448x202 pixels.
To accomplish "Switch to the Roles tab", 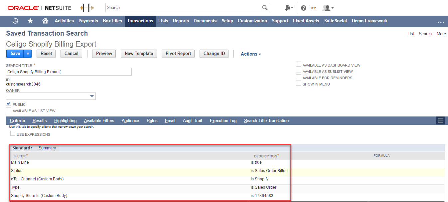I will [152, 120].
